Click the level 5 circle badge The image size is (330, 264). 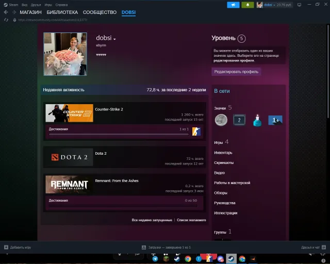[x=241, y=38]
